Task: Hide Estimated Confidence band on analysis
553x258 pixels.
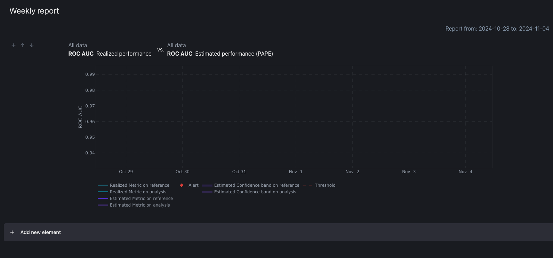Action: click(255, 192)
